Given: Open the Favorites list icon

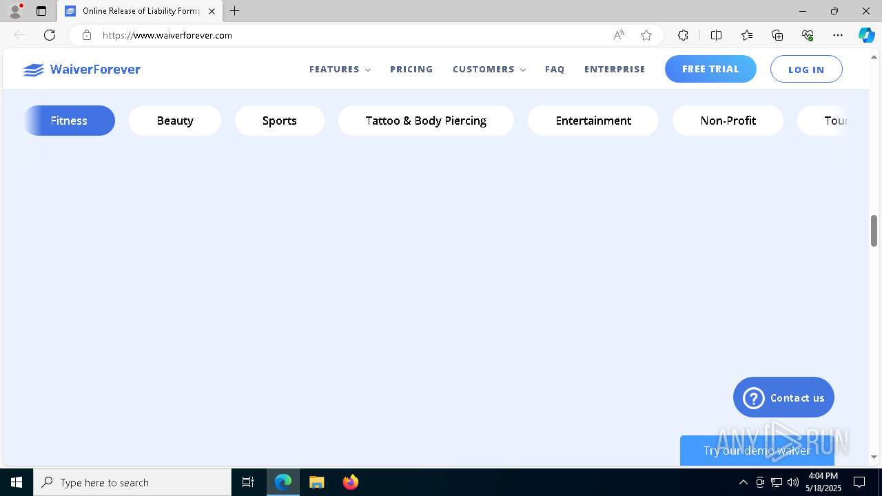Looking at the screenshot, I should 747,35.
